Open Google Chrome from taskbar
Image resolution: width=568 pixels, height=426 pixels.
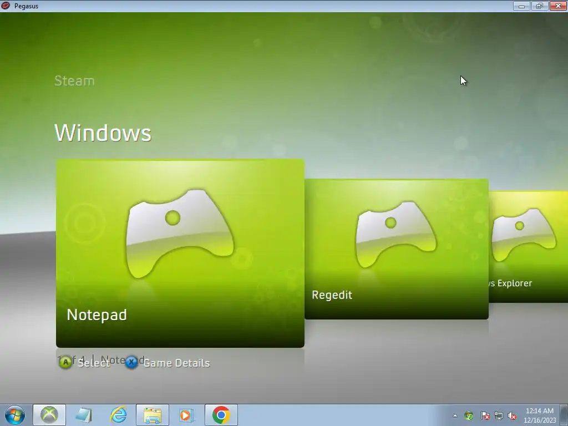221,415
